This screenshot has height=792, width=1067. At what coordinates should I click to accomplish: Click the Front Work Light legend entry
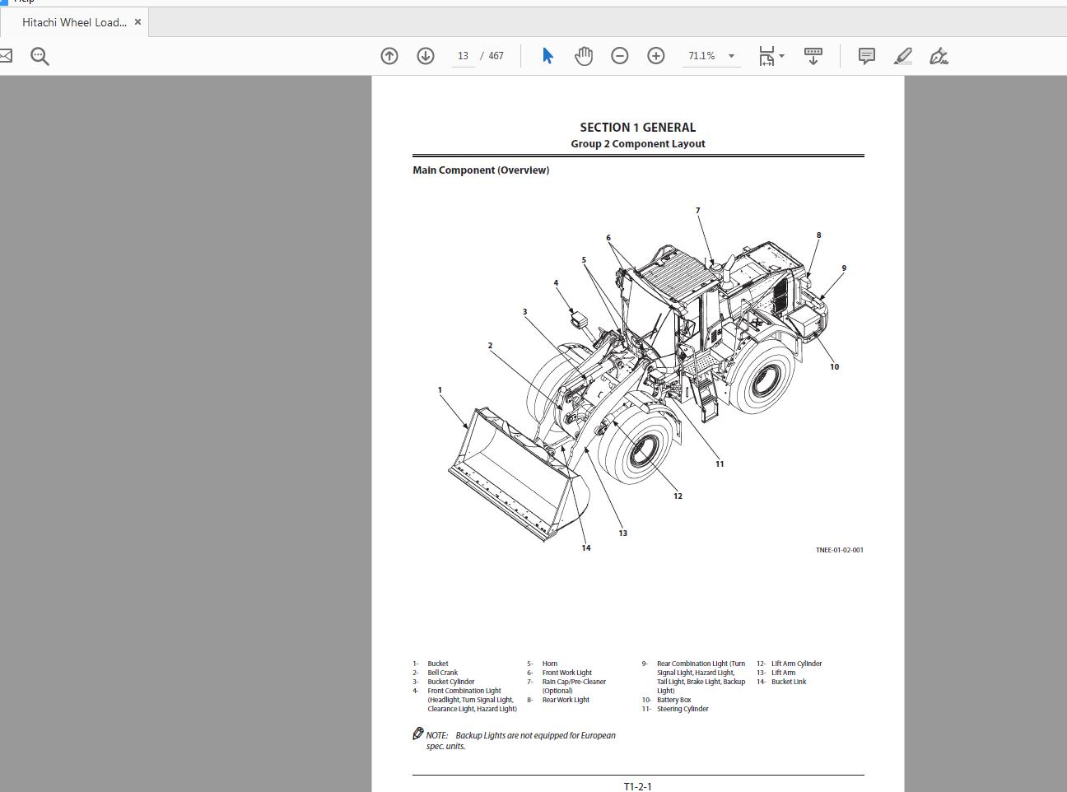tap(560, 673)
